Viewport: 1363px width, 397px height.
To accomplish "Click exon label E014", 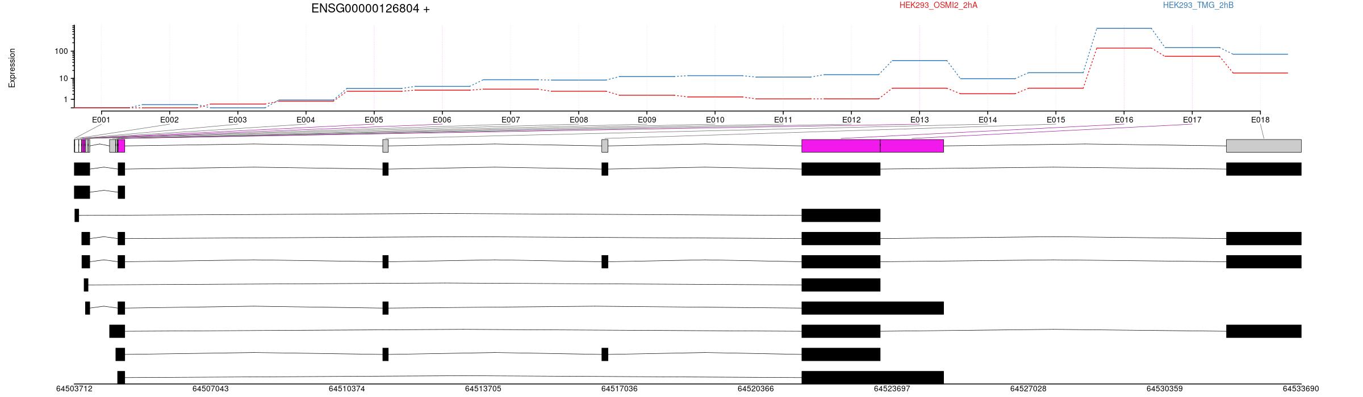I will click(x=988, y=120).
